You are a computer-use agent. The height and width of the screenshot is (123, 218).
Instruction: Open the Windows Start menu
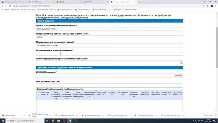click(x=3, y=121)
